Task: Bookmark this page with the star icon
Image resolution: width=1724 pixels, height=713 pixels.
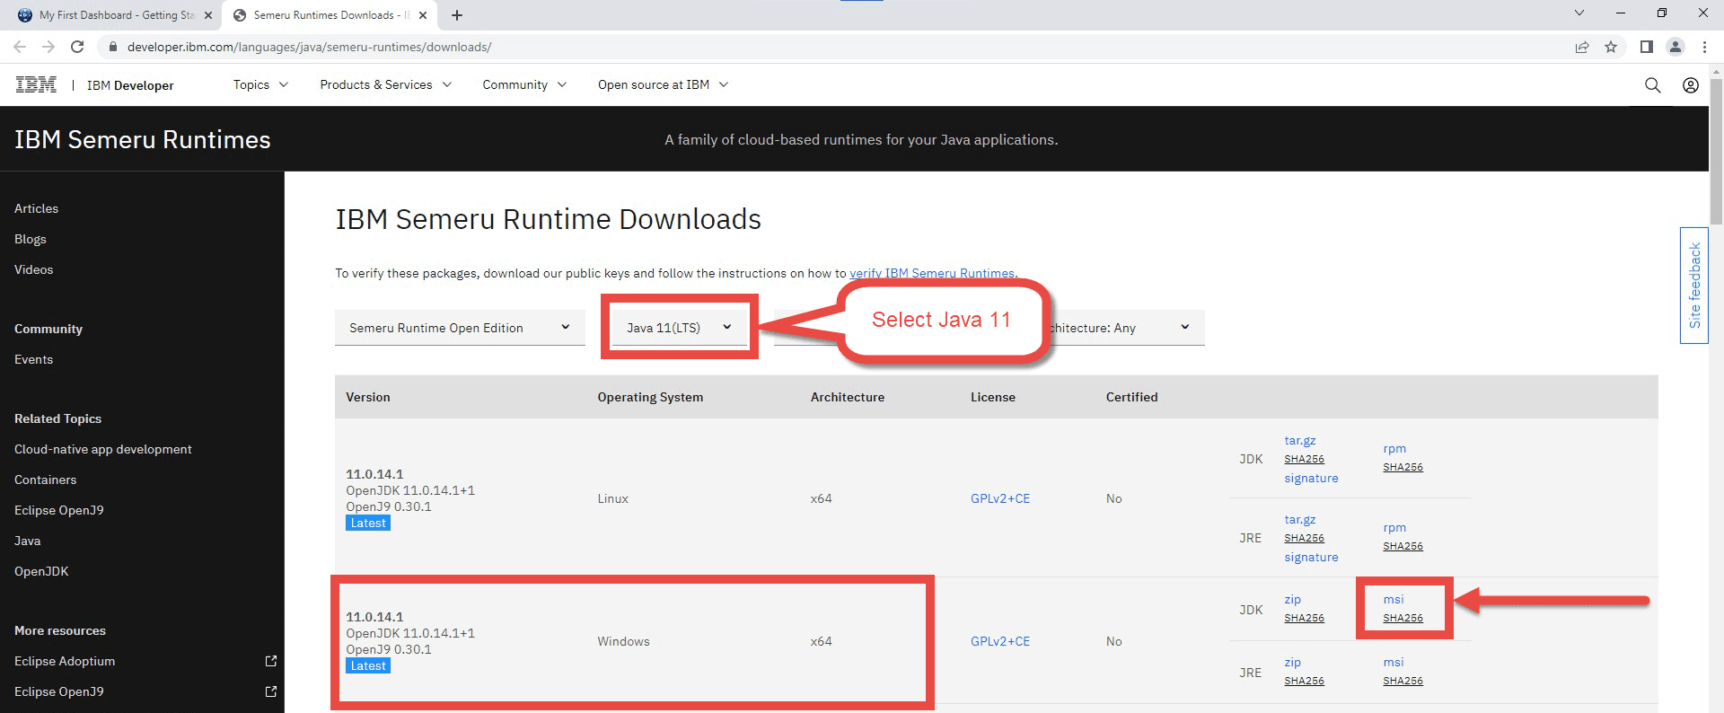Action: [1611, 47]
